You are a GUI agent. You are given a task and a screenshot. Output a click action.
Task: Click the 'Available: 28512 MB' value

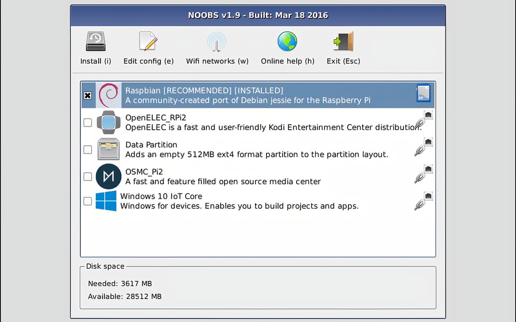pyautogui.click(x=125, y=297)
